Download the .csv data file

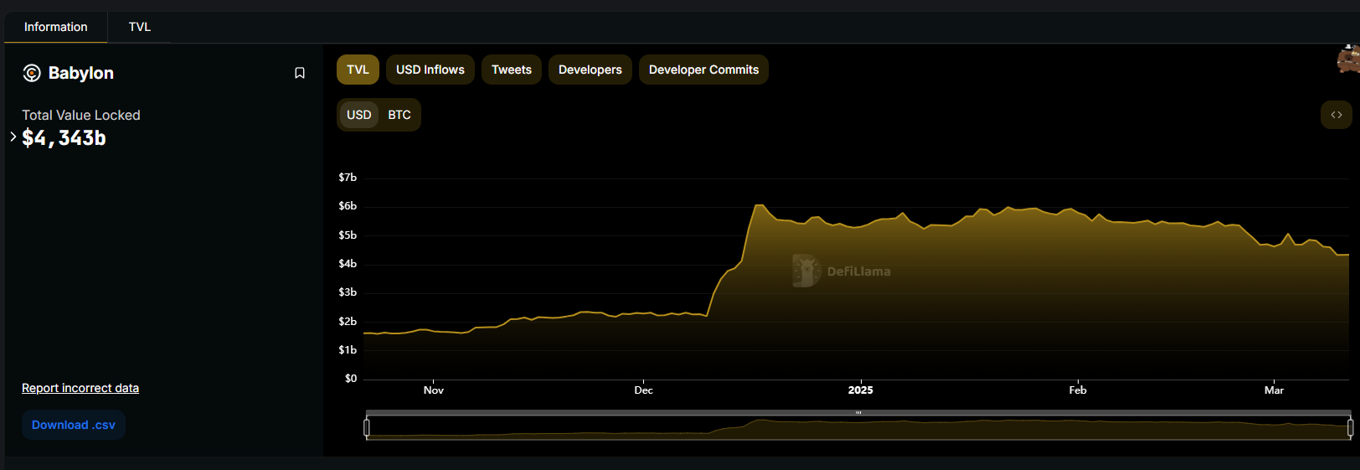point(74,425)
